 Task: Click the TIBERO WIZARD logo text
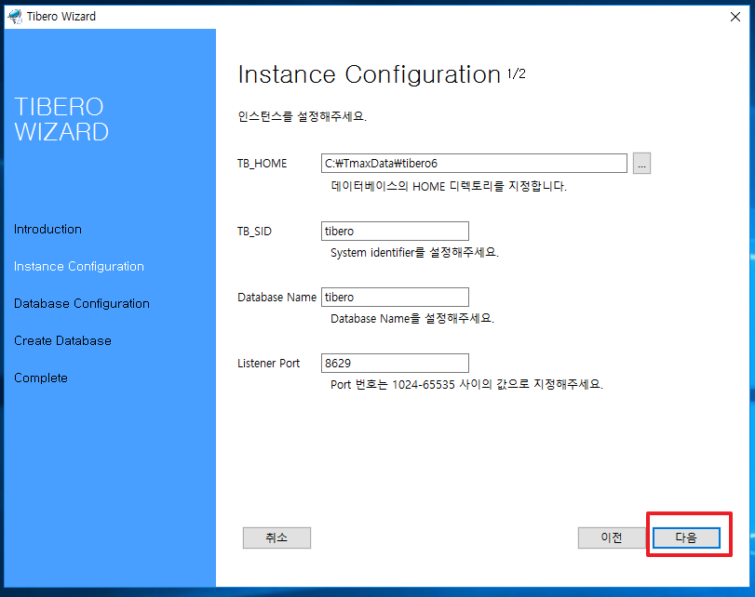pyautogui.click(x=61, y=119)
